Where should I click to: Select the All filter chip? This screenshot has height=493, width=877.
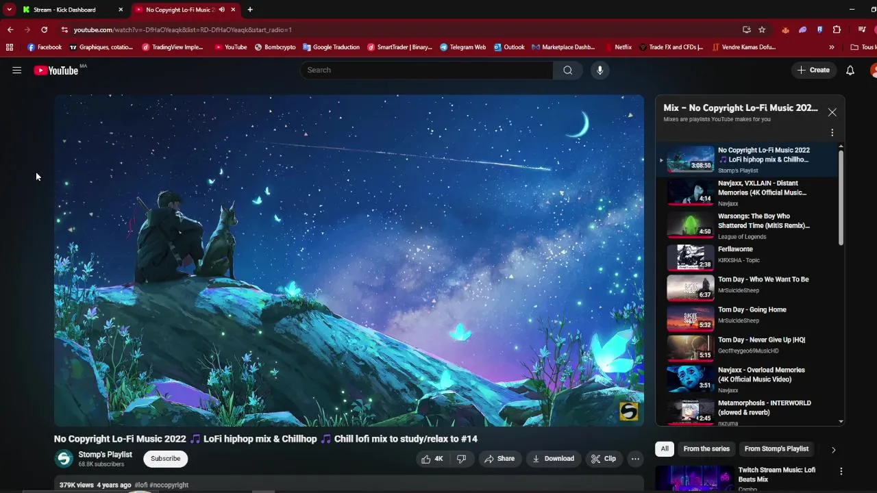pyautogui.click(x=664, y=449)
